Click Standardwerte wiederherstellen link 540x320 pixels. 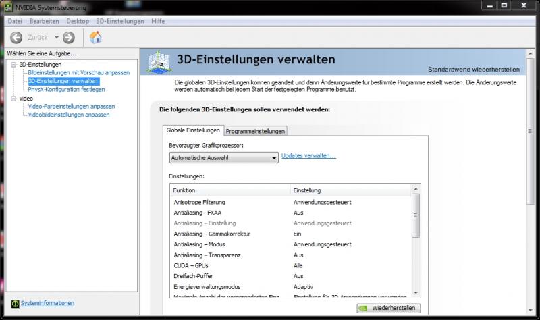click(x=474, y=70)
